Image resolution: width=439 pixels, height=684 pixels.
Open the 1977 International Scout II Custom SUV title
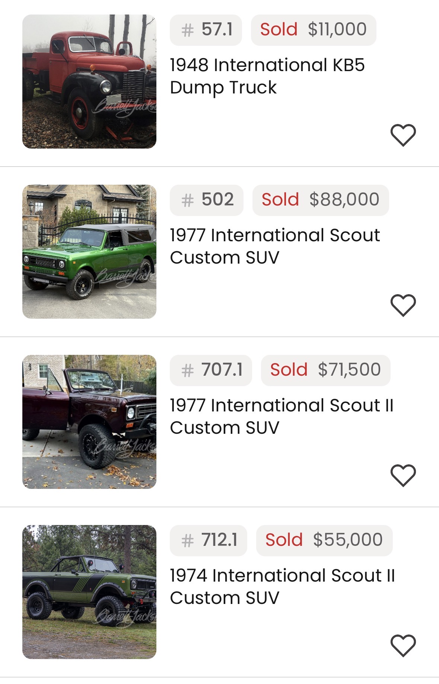coord(281,417)
